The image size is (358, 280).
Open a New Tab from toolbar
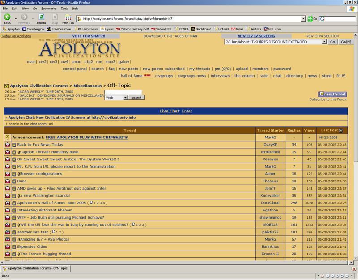point(68,19)
